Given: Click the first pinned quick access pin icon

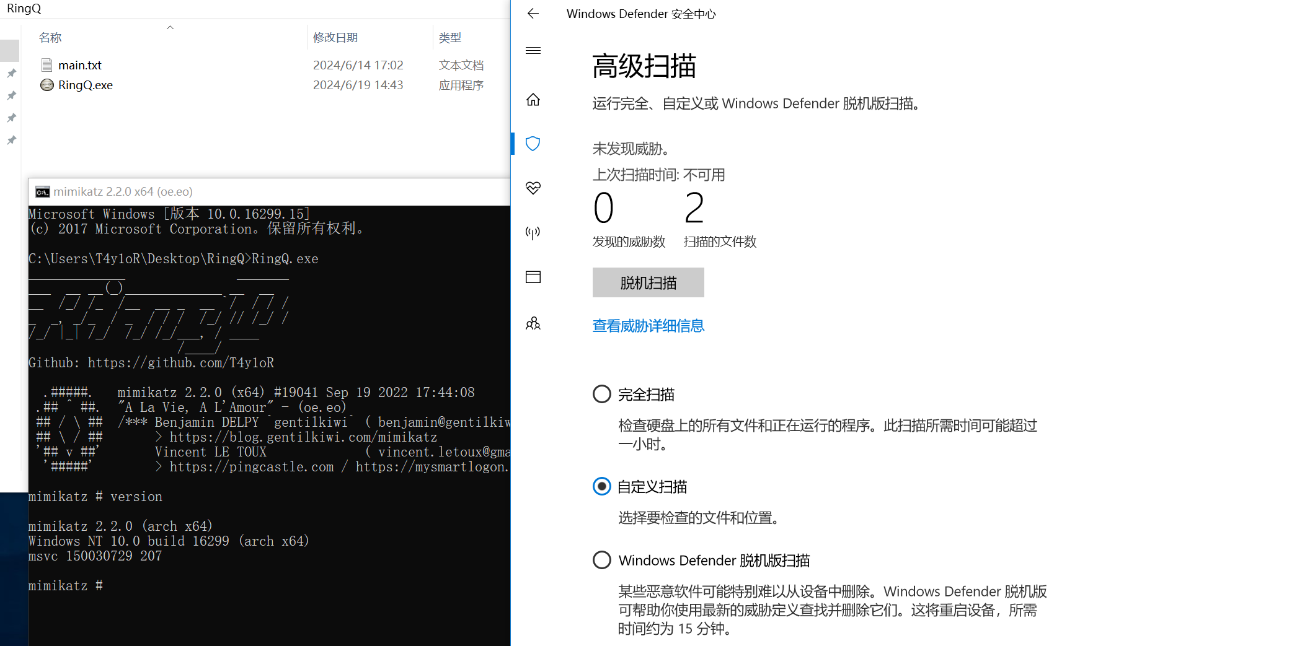Looking at the screenshot, I should pos(11,73).
